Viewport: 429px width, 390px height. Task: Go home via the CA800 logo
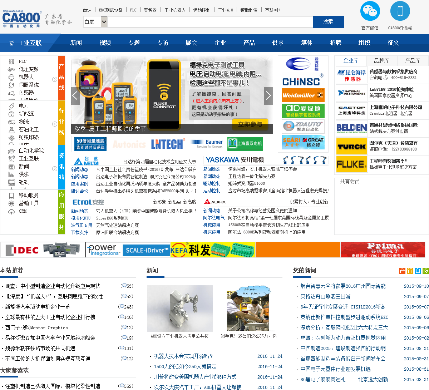(21, 19)
